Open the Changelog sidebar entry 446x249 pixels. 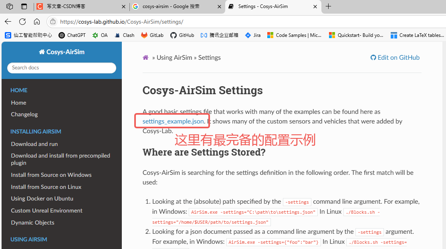point(24,114)
